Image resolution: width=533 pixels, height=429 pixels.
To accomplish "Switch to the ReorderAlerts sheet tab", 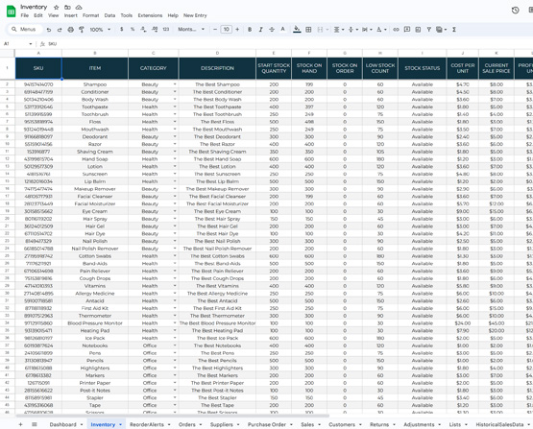I will (147, 424).
